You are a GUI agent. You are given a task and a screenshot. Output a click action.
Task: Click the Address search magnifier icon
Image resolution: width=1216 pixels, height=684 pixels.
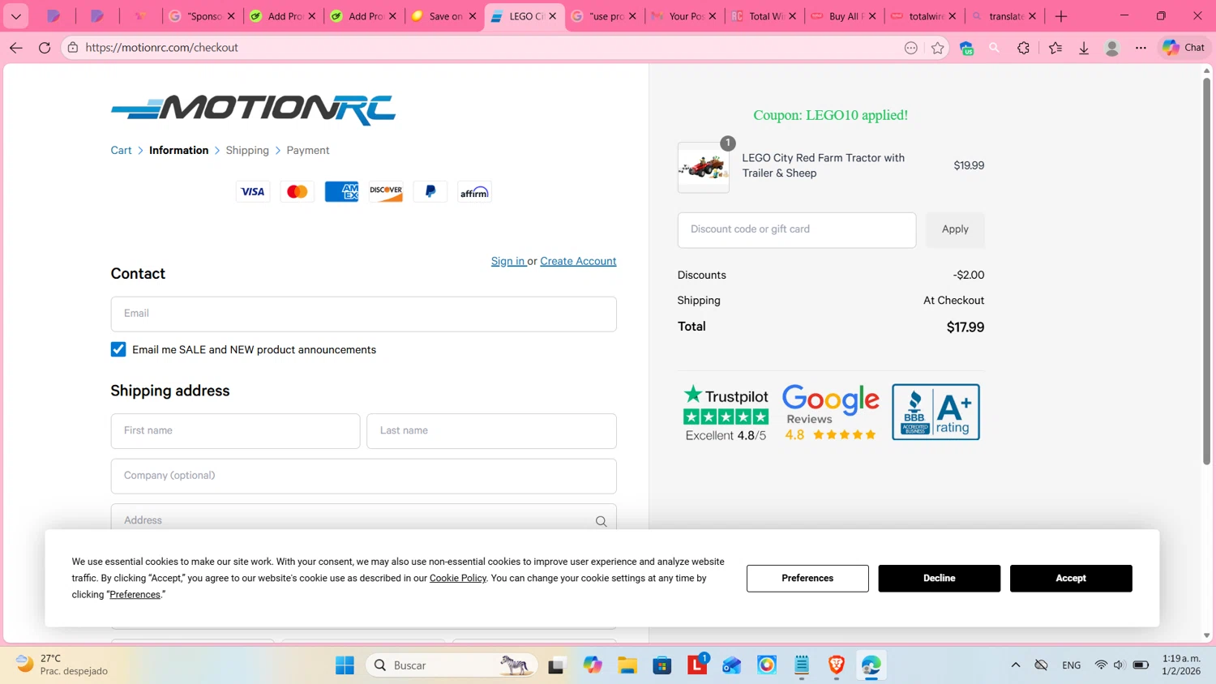[x=601, y=521]
